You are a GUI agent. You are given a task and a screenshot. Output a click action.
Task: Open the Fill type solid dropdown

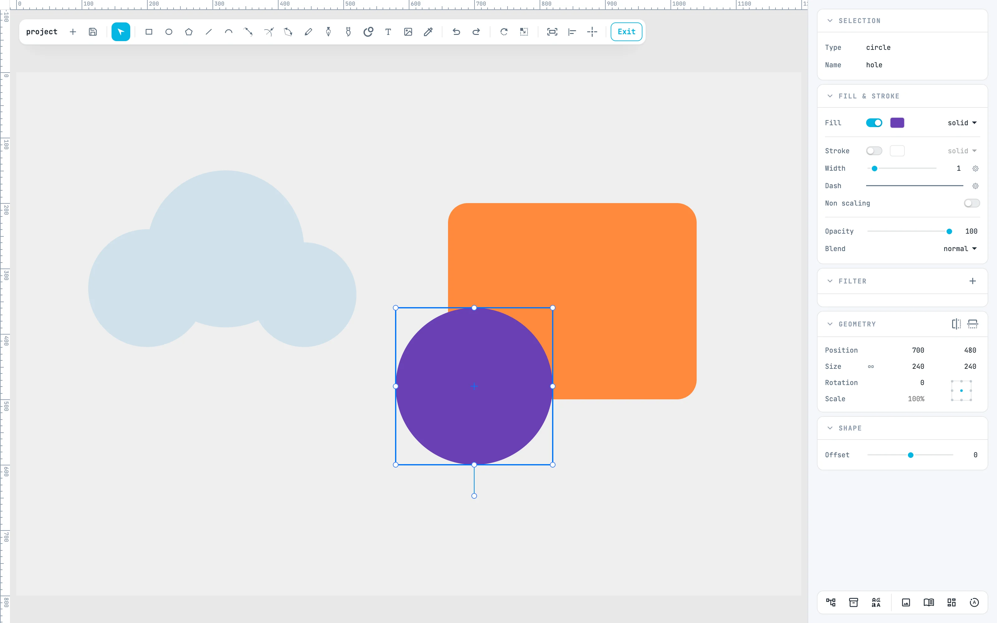point(962,123)
